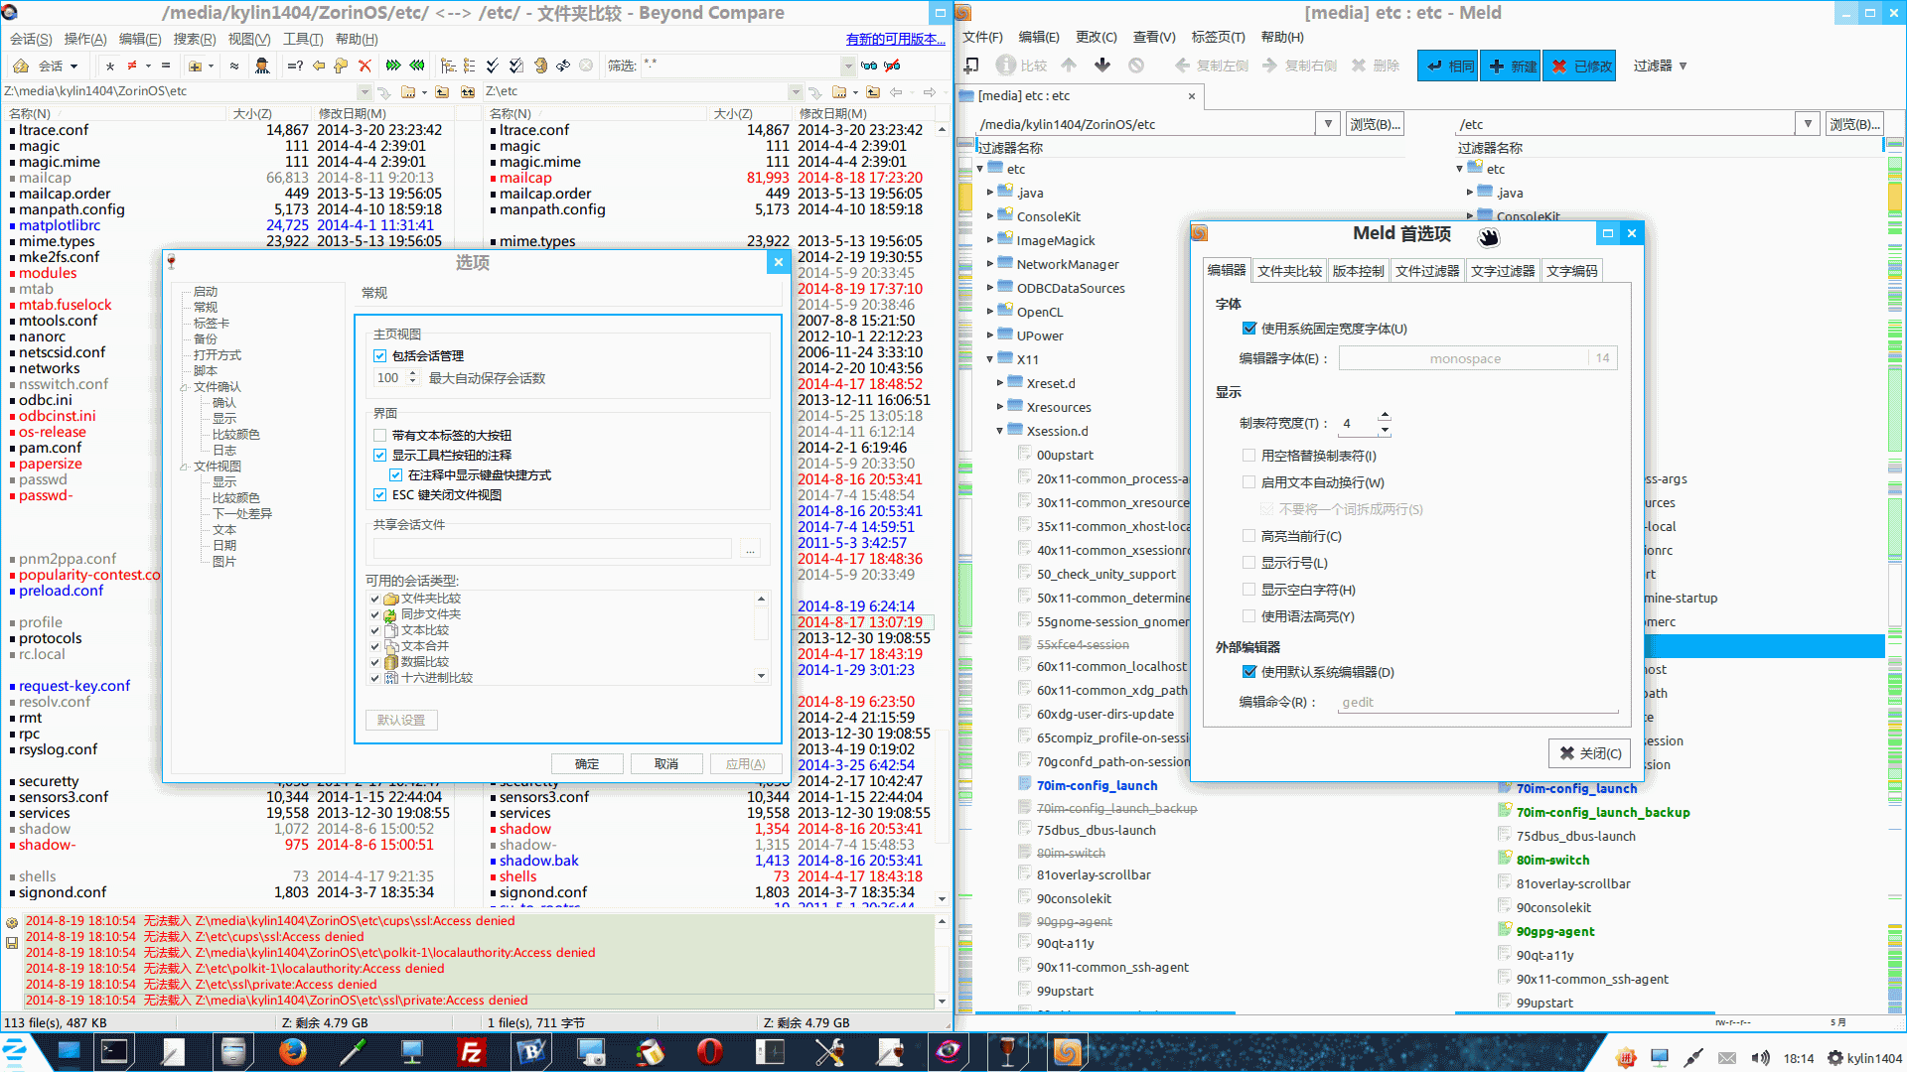Click the Meld up-arrow previous change icon
The width and height of the screenshot is (1907, 1072).
[1069, 66]
